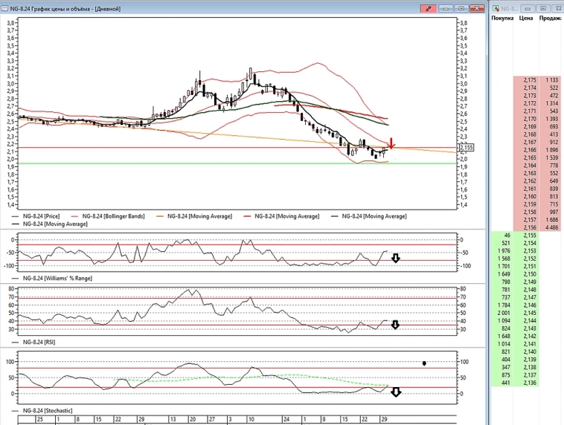Screen dimensions: 564x425
Task: Select the best ask row at price 2,156
Action: point(529,227)
